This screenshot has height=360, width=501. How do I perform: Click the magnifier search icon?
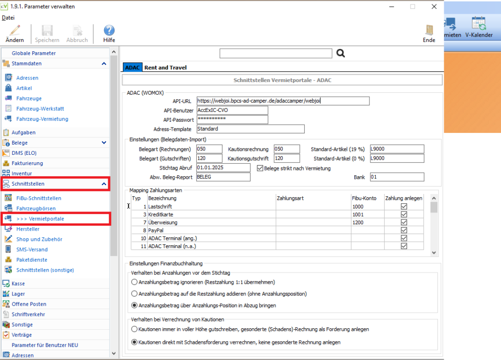[341, 53]
